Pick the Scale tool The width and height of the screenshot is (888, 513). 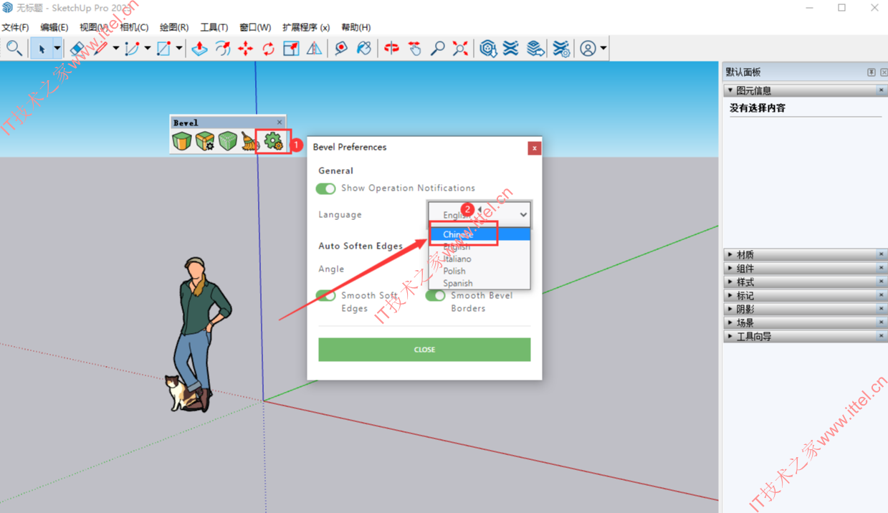click(x=291, y=49)
